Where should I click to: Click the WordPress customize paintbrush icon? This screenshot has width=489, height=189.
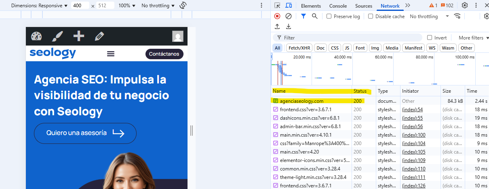point(57,36)
